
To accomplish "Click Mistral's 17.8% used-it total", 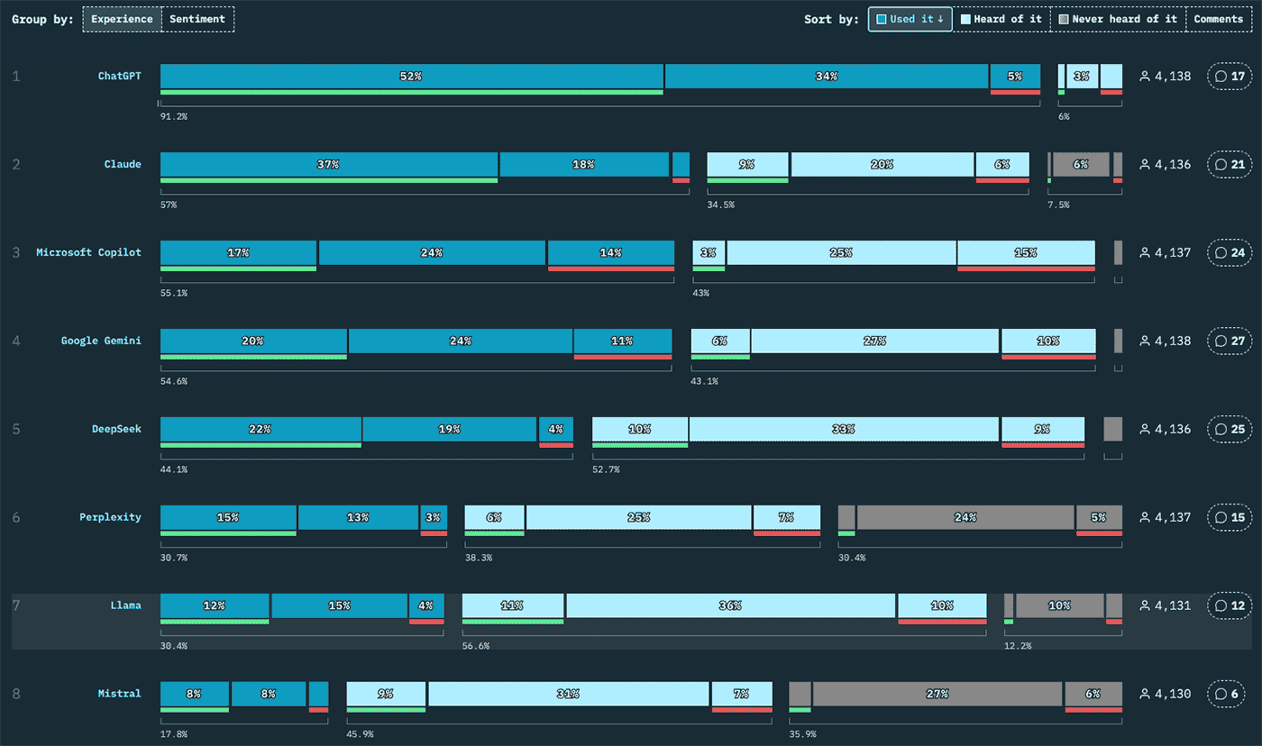I will coord(174,734).
